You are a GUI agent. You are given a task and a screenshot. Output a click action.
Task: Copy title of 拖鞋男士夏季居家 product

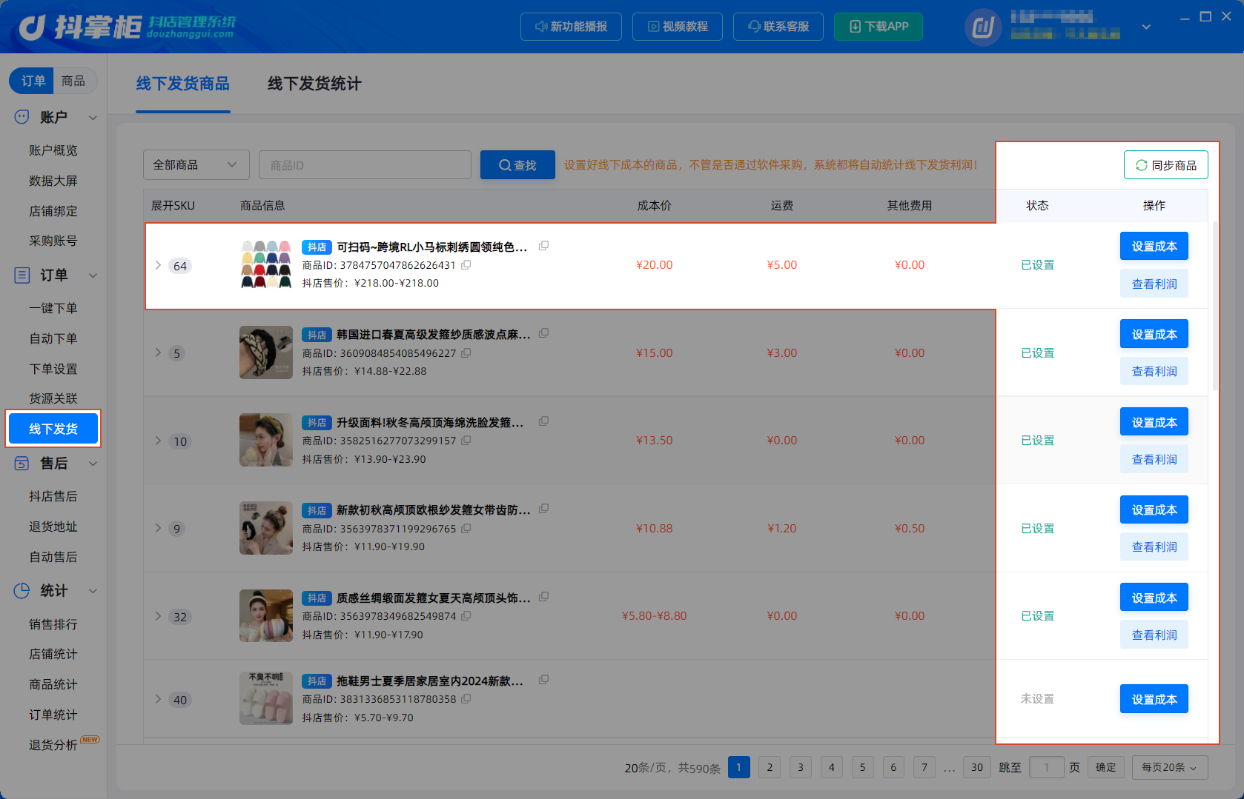(543, 680)
